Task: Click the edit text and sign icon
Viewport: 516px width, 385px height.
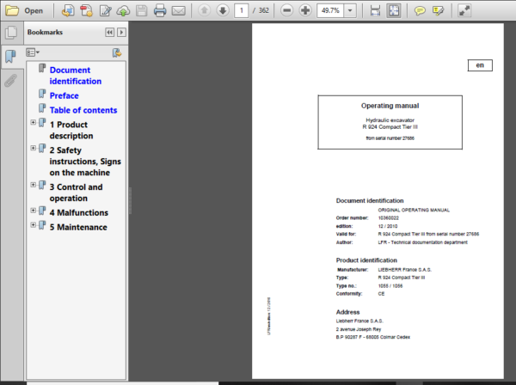Action: coord(105,10)
